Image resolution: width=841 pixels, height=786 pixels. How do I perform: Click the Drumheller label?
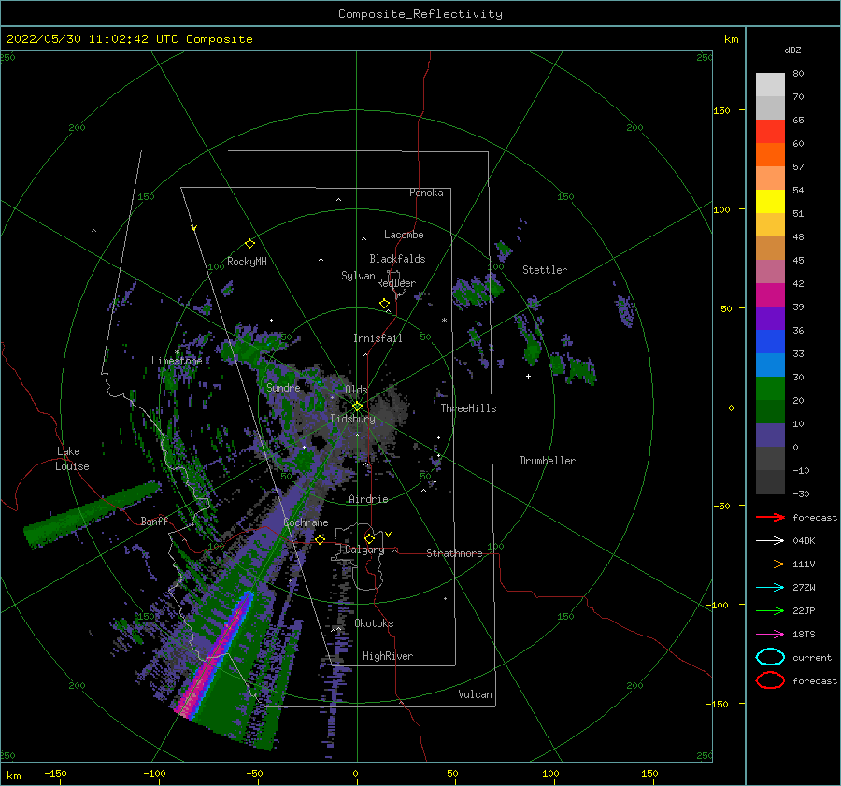(x=548, y=461)
